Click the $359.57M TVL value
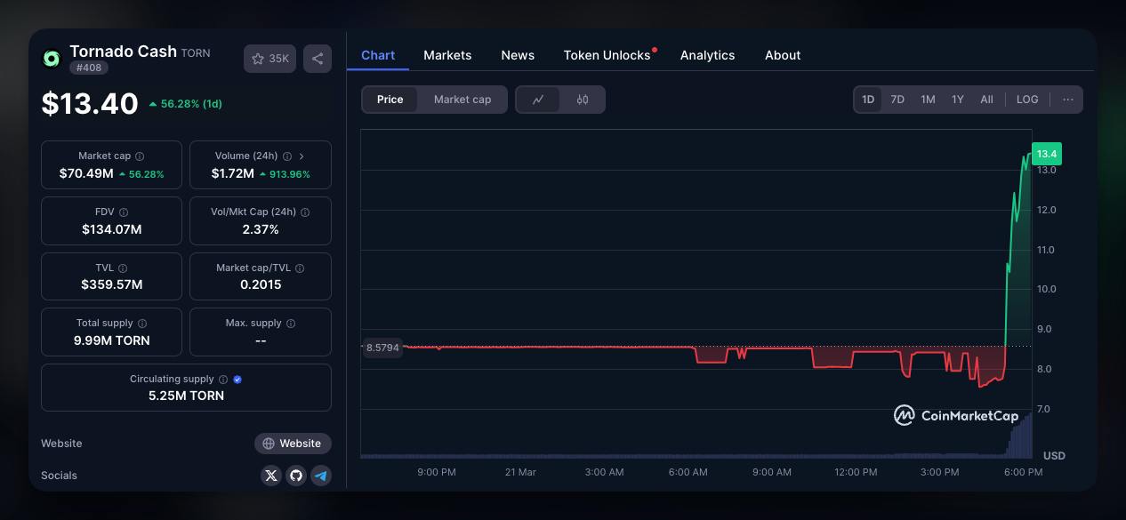Screen dimensions: 1126x520 [112, 284]
